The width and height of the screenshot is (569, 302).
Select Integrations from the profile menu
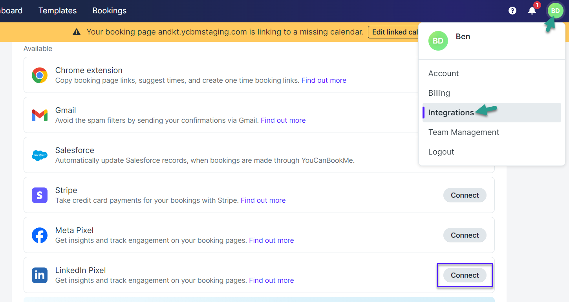[492, 113]
